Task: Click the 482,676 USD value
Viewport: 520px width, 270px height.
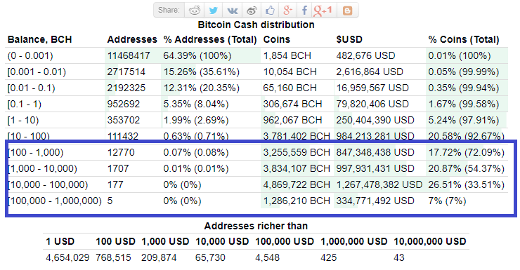Action: [x=366, y=55]
